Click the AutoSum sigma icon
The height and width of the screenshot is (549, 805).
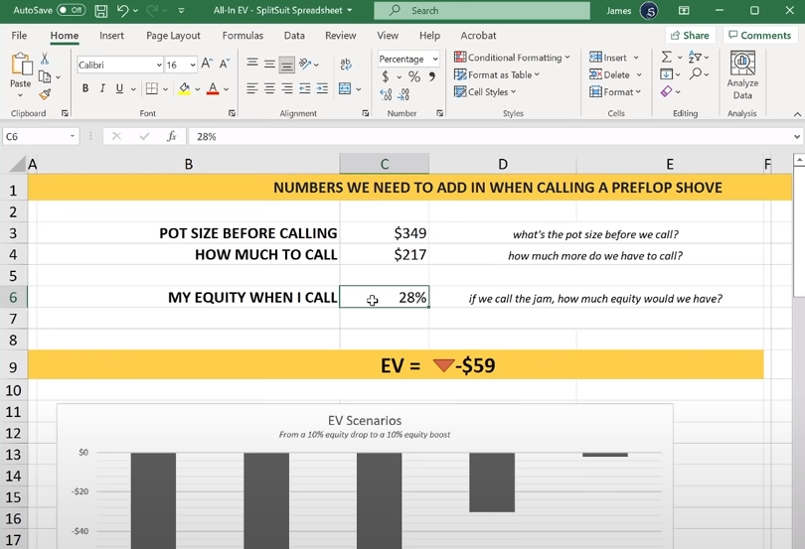point(667,58)
